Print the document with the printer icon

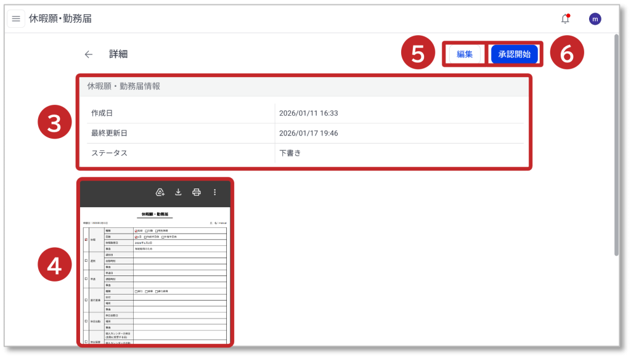click(197, 192)
